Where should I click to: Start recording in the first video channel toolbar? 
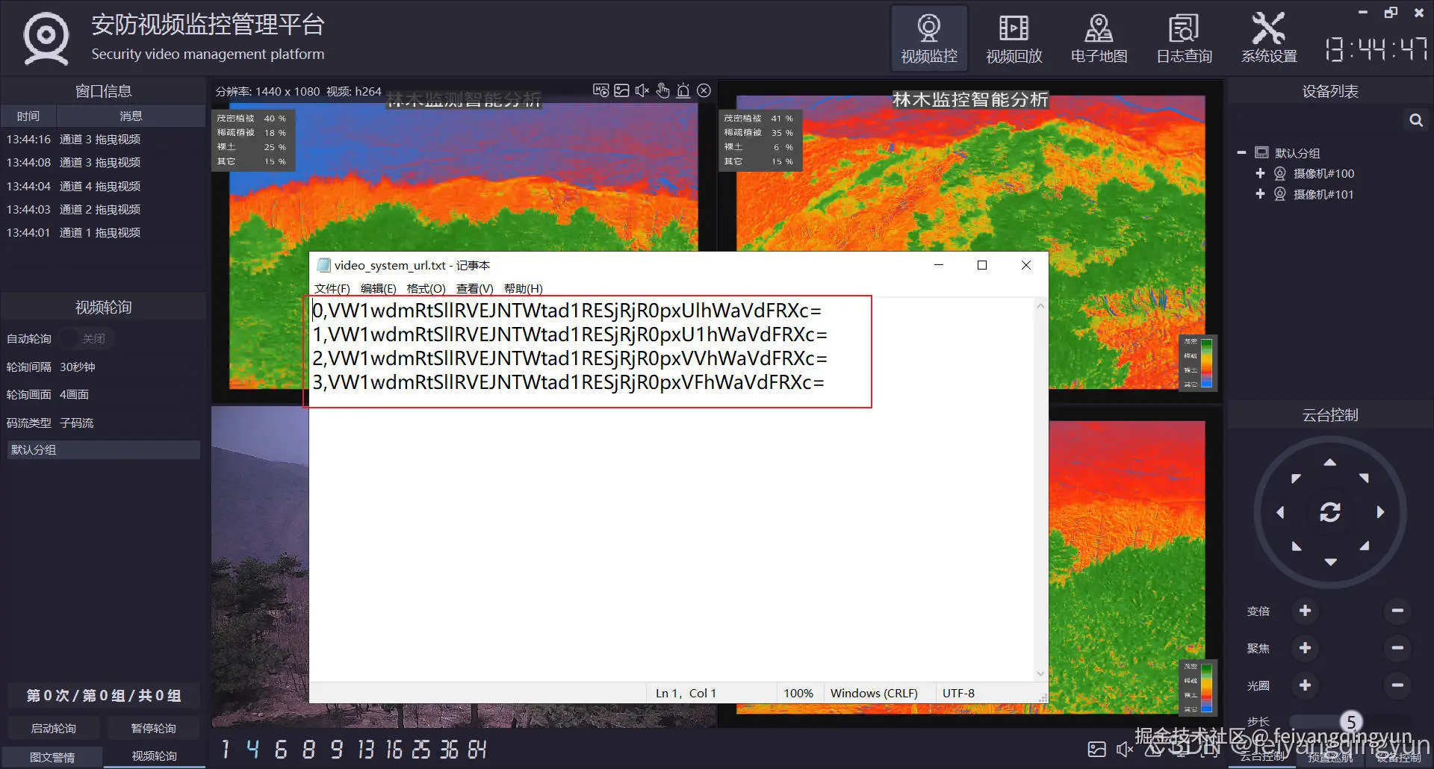[x=600, y=90]
